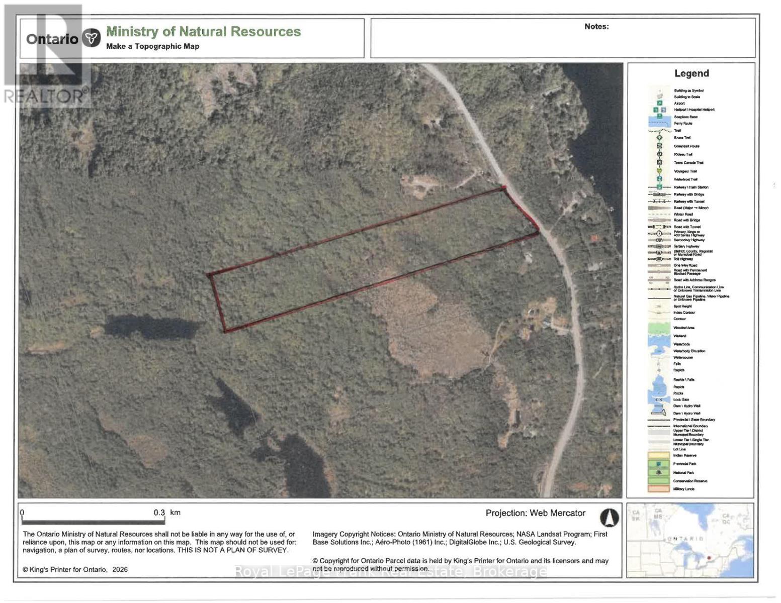Click the 'One Way Road' legend label
This screenshot has width=781, height=603.
point(685,265)
